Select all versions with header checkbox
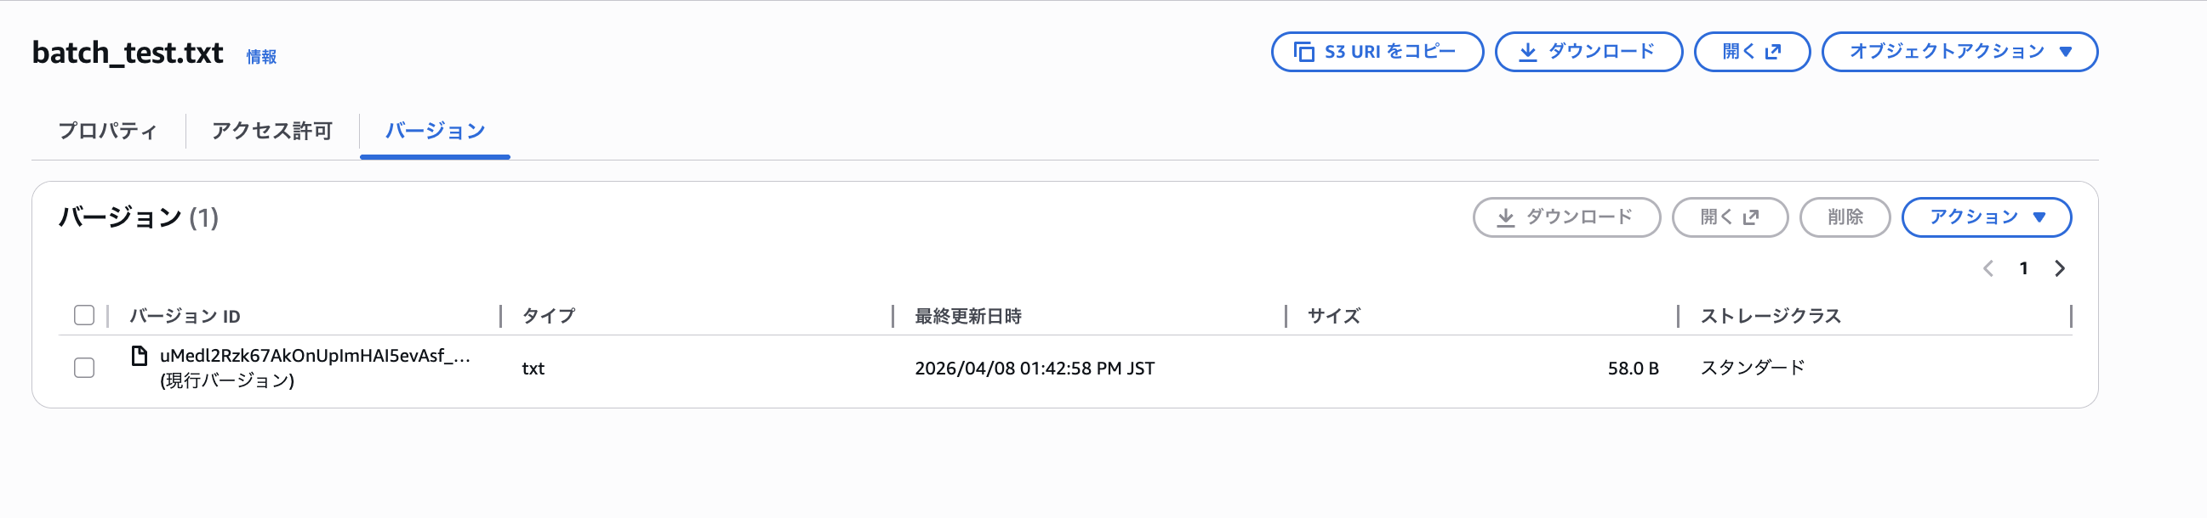 [84, 315]
